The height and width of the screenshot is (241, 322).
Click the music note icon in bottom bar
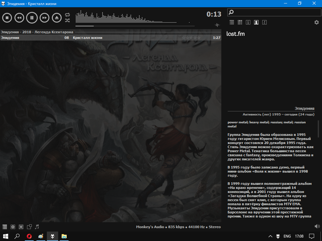(x=37, y=227)
